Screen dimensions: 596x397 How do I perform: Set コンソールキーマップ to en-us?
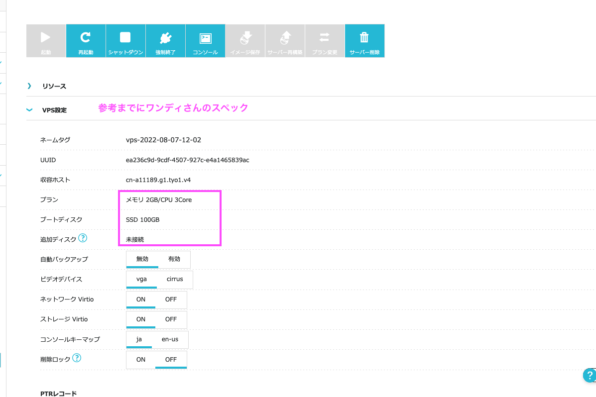[x=170, y=339]
